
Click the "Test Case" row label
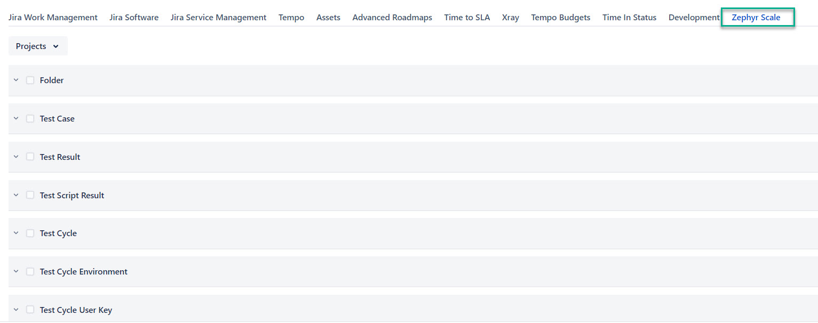pos(57,118)
